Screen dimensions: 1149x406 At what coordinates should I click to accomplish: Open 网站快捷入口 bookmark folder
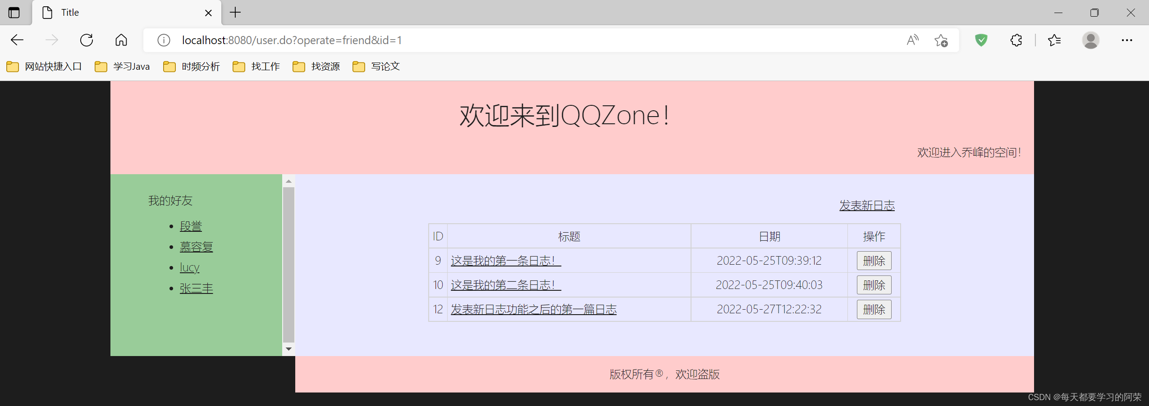(44, 67)
